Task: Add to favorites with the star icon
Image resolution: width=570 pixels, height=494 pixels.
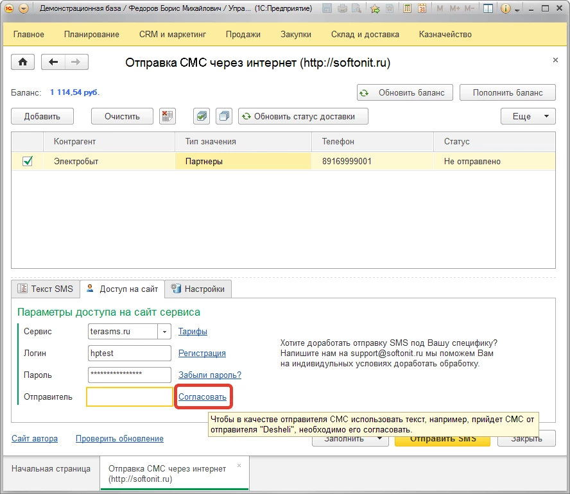Action: (375, 9)
